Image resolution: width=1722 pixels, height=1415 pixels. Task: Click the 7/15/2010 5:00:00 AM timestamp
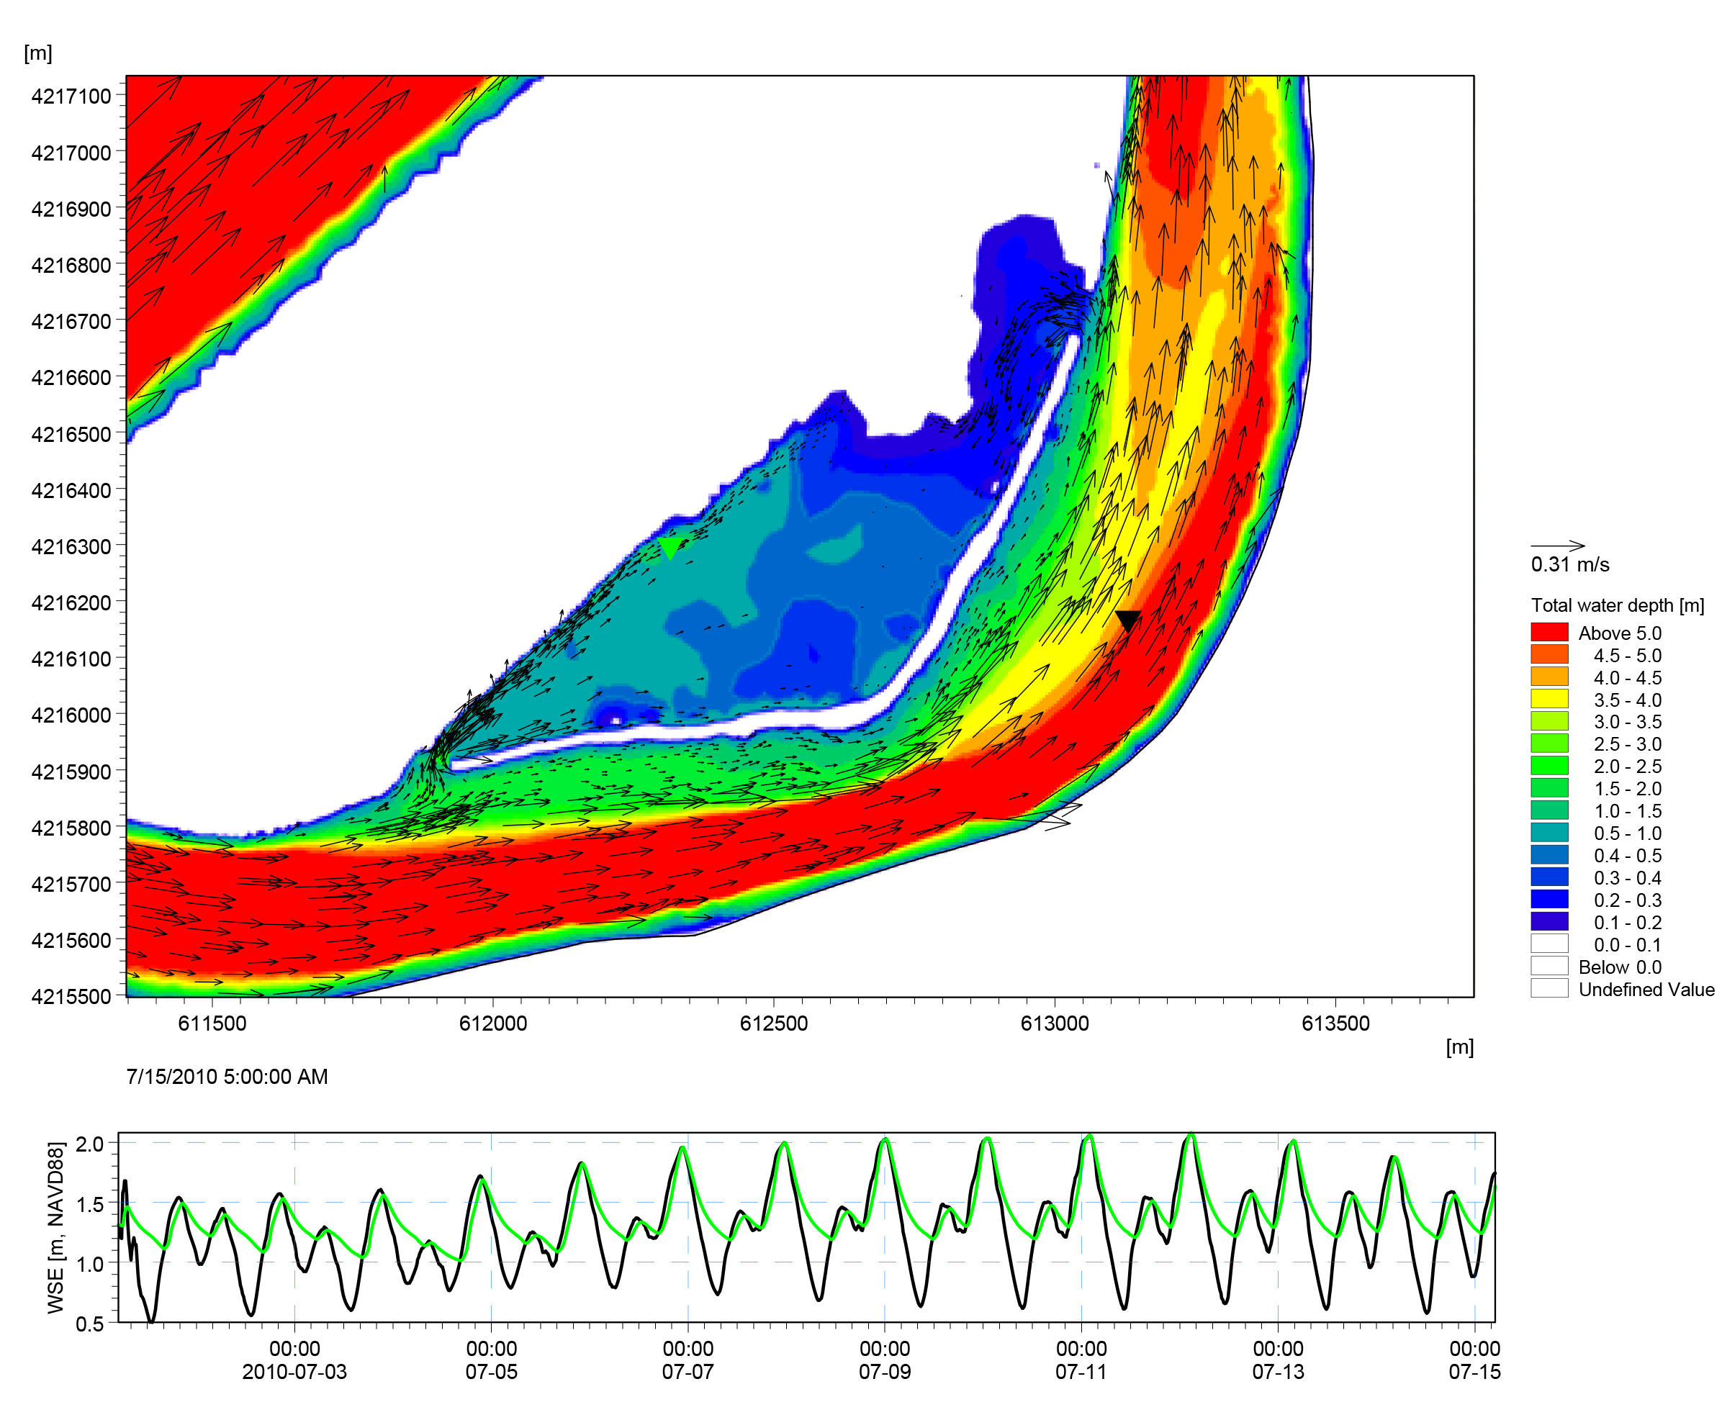coord(227,1077)
